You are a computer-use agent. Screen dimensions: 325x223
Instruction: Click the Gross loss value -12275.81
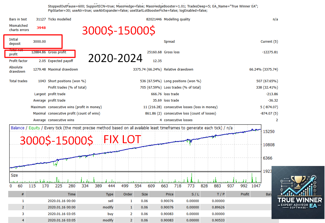pyautogui.click(x=270, y=52)
